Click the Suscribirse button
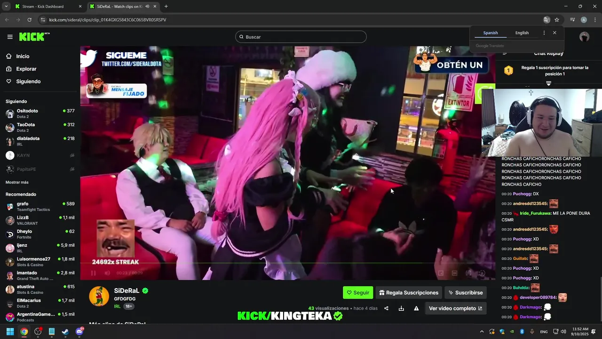The width and height of the screenshot is (602, 339). point(466,292)
